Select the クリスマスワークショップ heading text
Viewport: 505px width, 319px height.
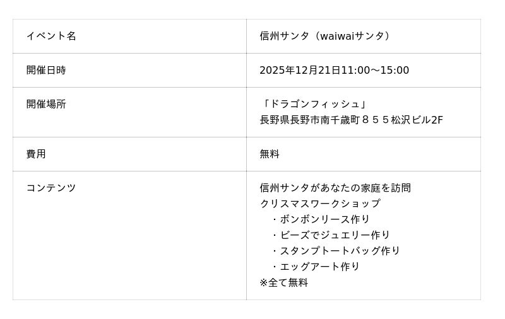(x=320, y=204)
